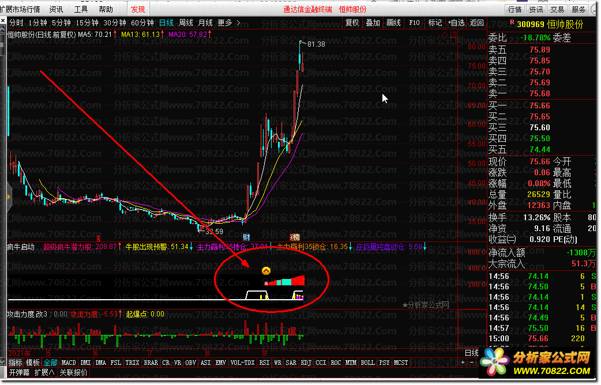Select the OBV indicator
This screenshot has width=601, height=385.
pyautogui.click(x=190, y=363)
